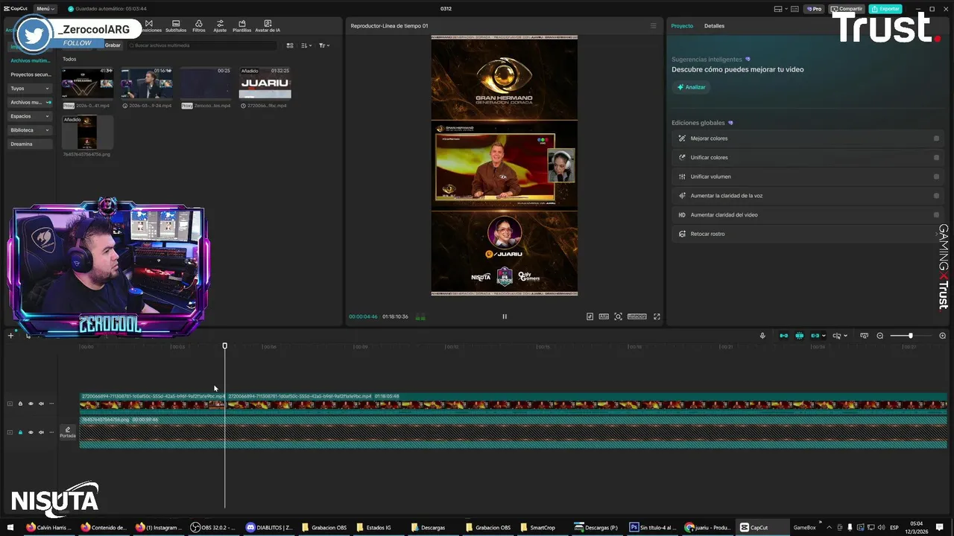
Task: Click the add track plus icon
Action: pos(10,336)
